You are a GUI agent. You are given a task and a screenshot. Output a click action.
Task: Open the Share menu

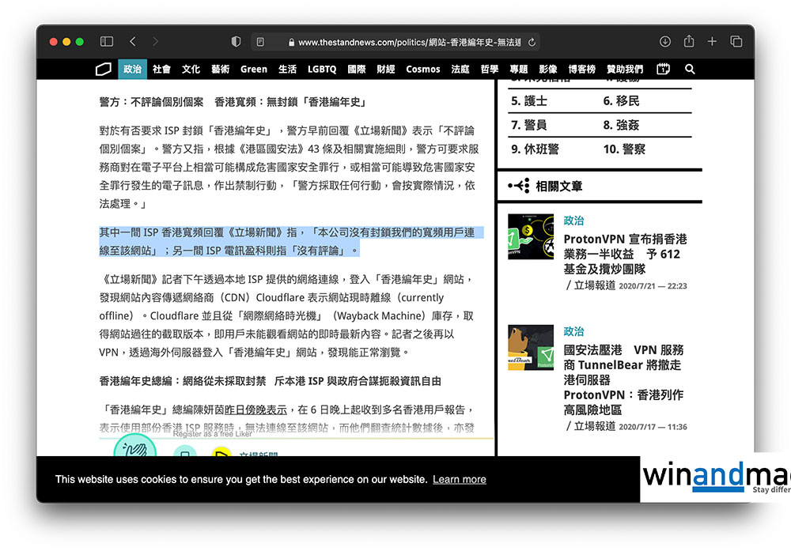688,42
